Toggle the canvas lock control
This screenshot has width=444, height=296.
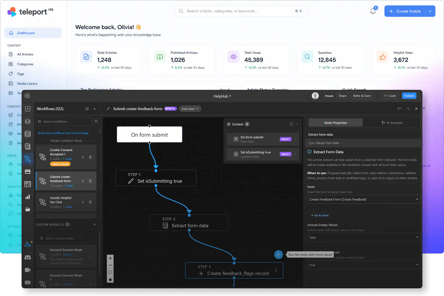[x=110, y=279]
